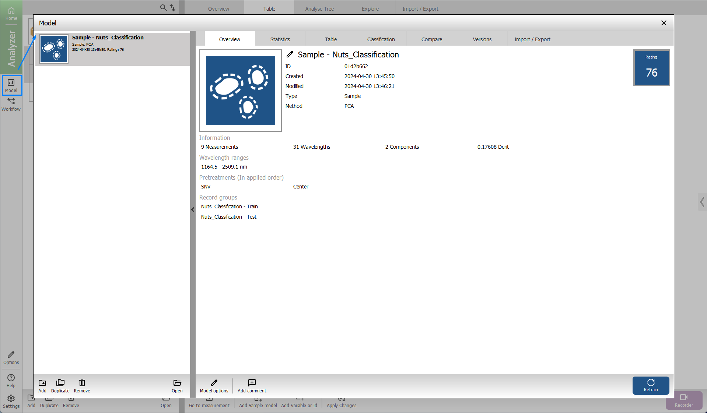Click the pencil to rename the model
Viewport: 707px width, 413px height.
coord(290,54)
